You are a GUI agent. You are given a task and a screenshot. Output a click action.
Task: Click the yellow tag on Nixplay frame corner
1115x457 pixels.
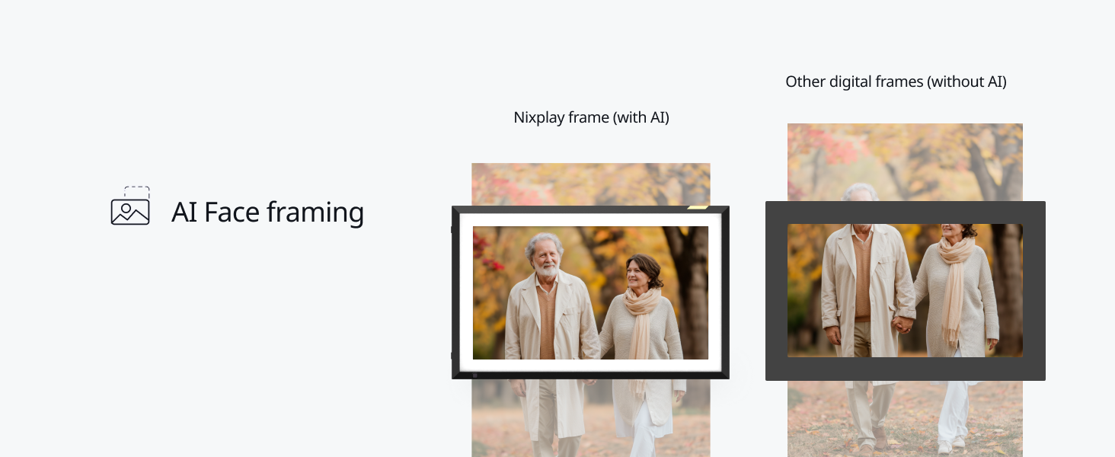point(698,206)
